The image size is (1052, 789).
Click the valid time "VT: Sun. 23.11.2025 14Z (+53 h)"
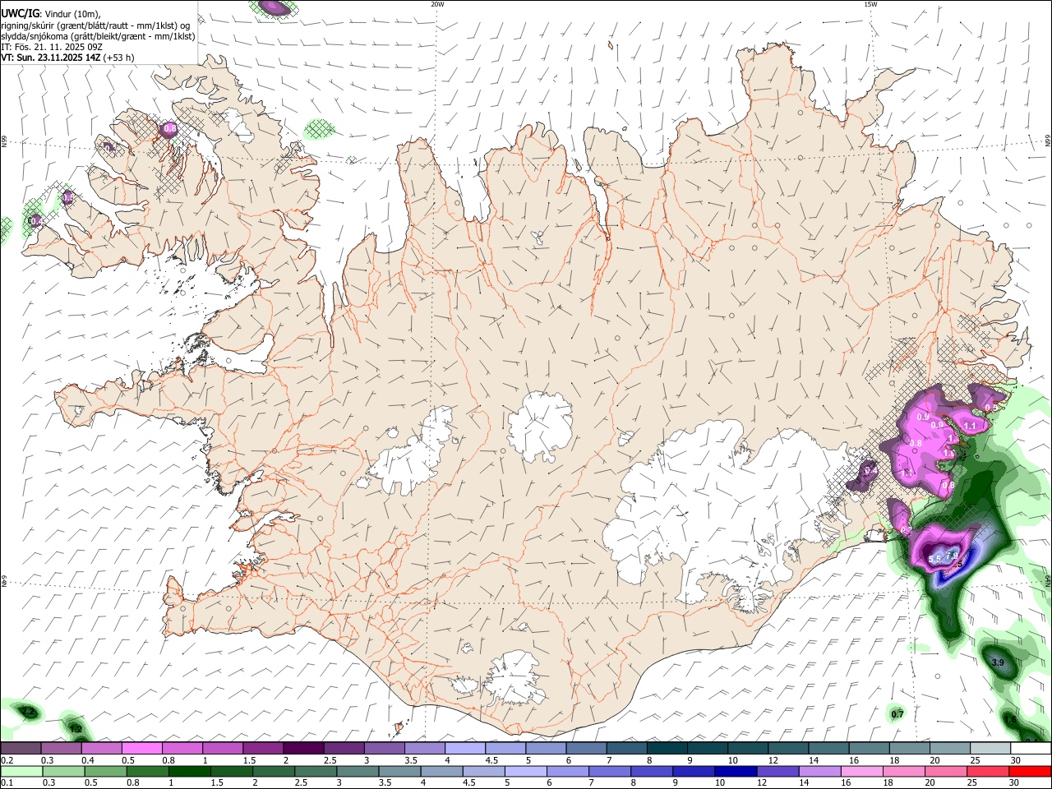(67, 58)
